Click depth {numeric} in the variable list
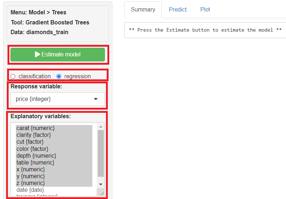The height and width of the screenshot is (199, 286). pyautogui.click(x=36, y=156)
